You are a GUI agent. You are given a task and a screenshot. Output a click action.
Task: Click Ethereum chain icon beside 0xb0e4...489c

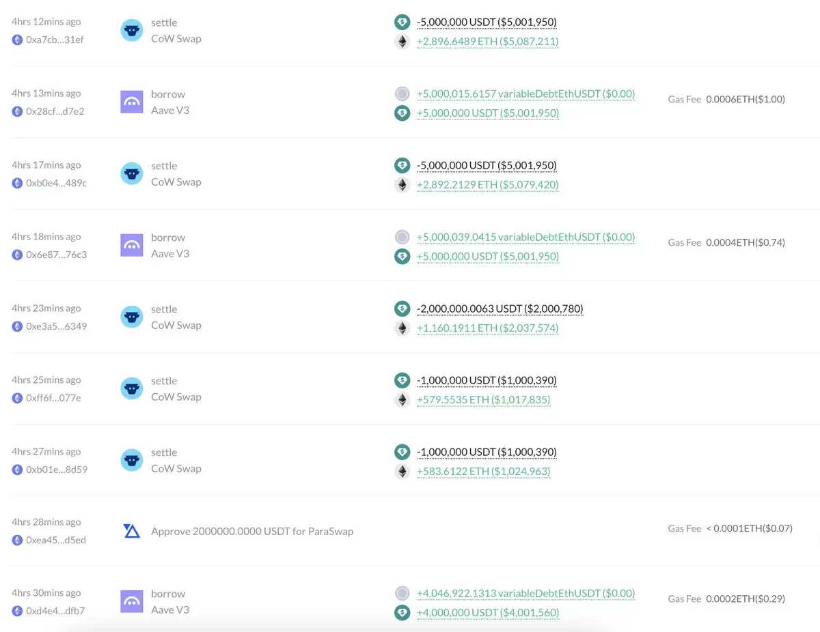pos(17,183)
